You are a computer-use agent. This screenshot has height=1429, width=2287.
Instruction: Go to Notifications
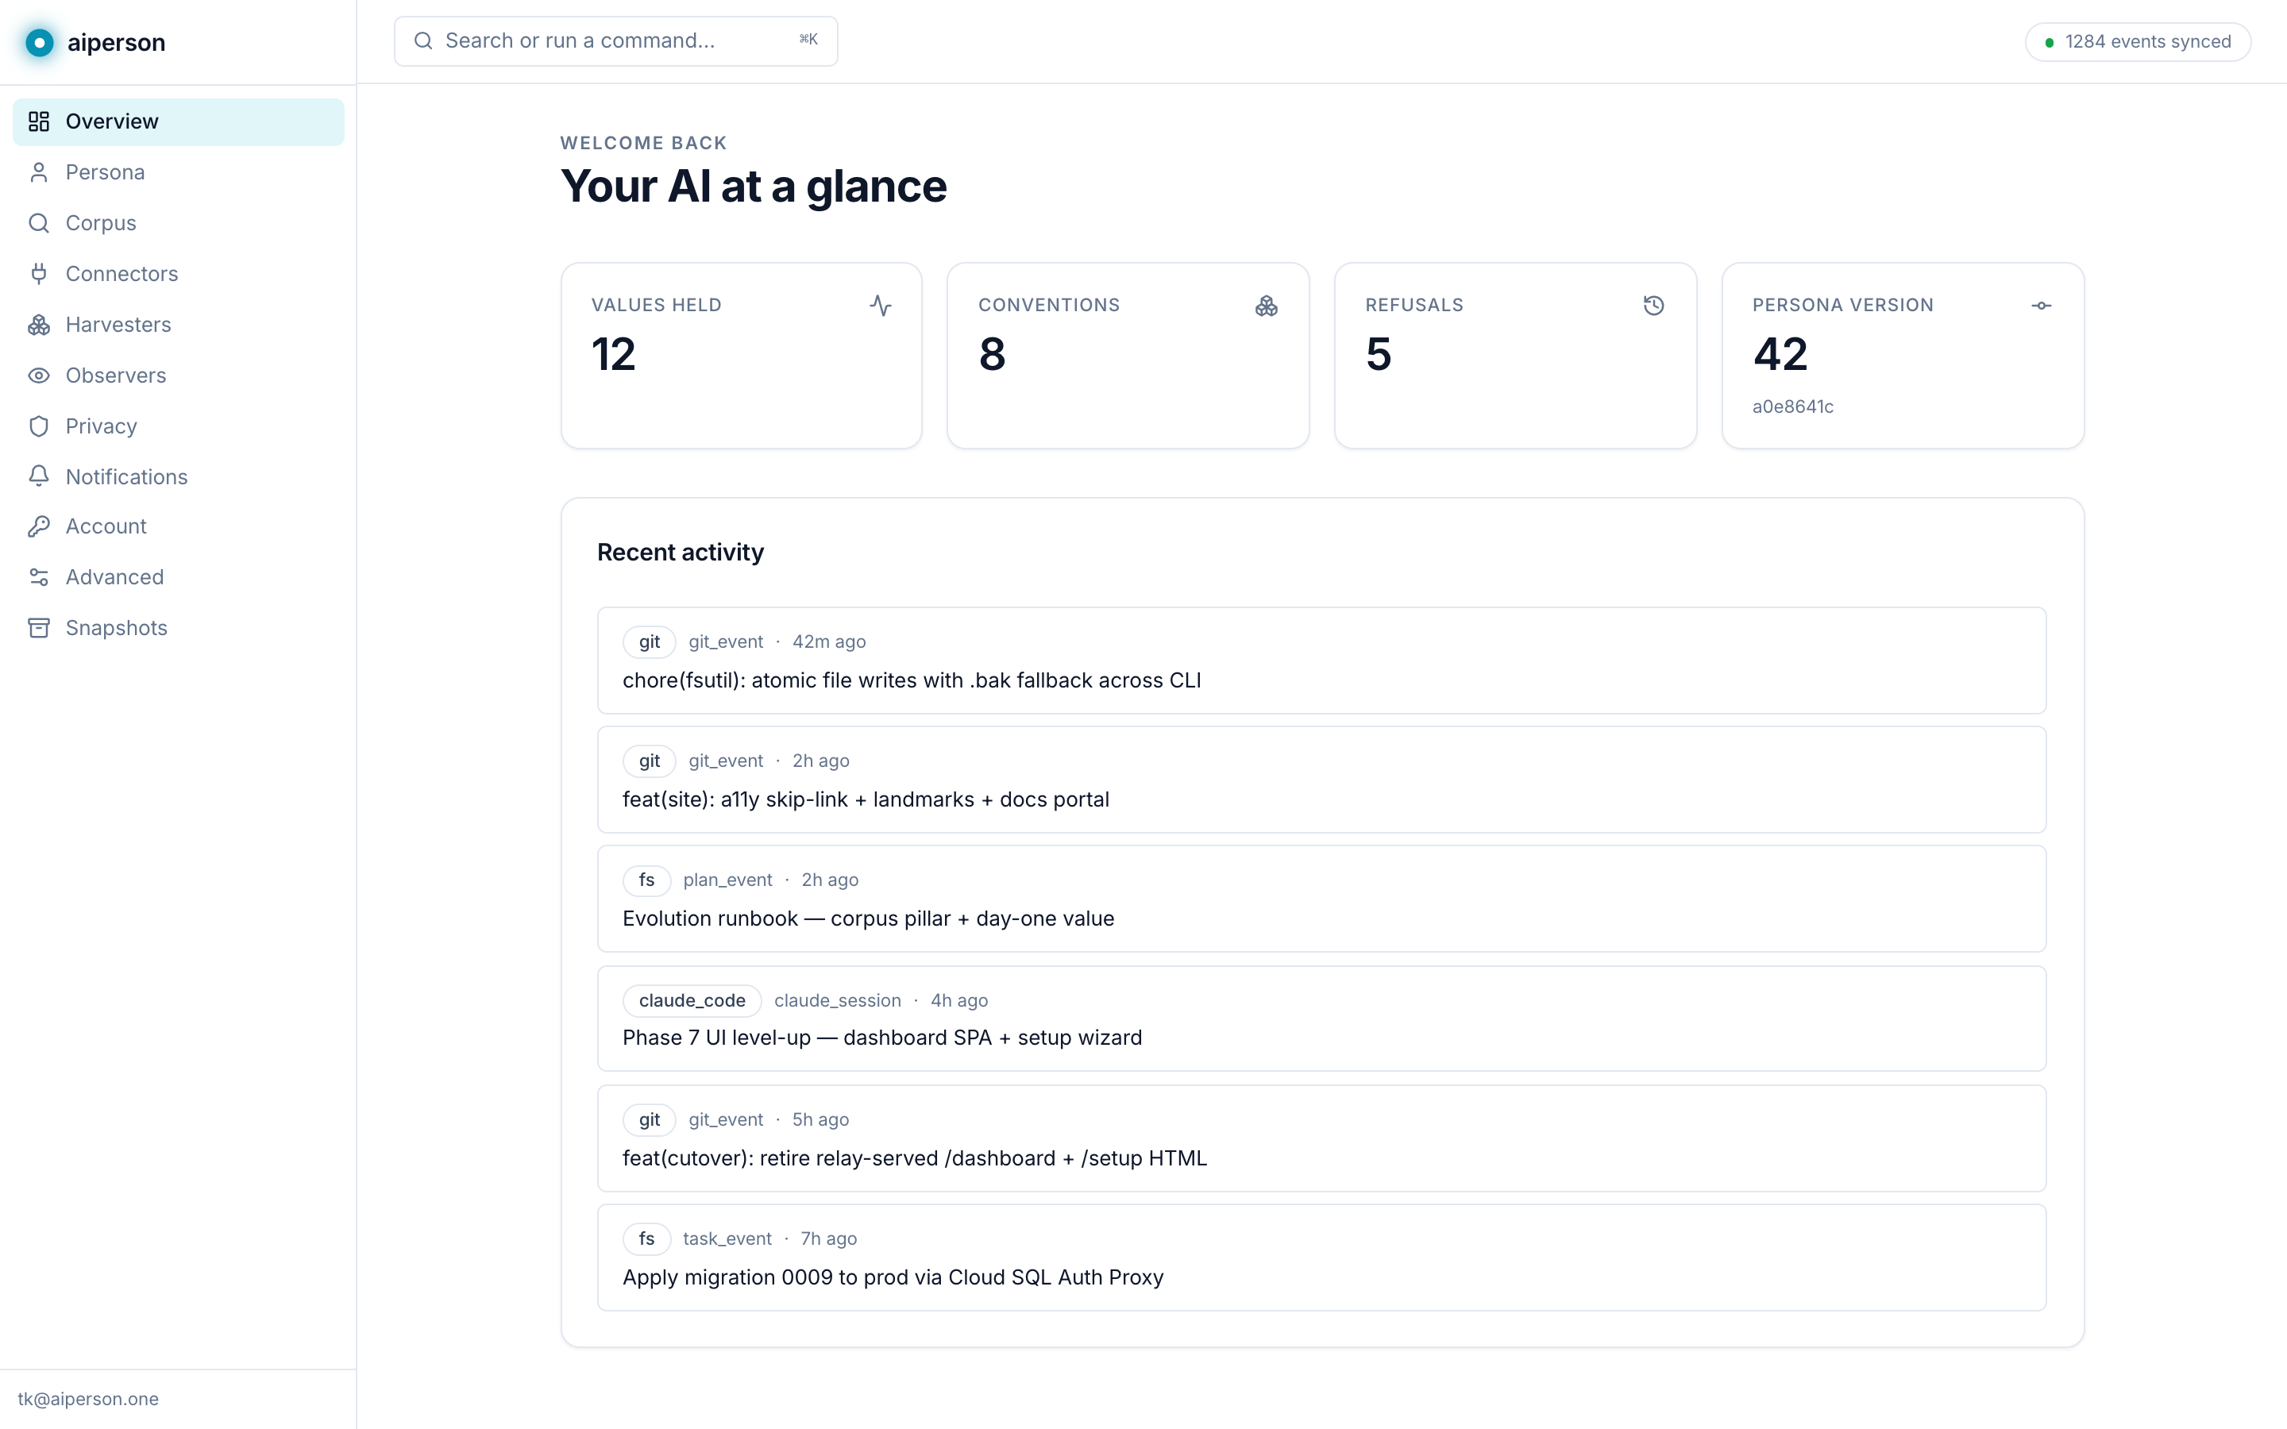179,476
